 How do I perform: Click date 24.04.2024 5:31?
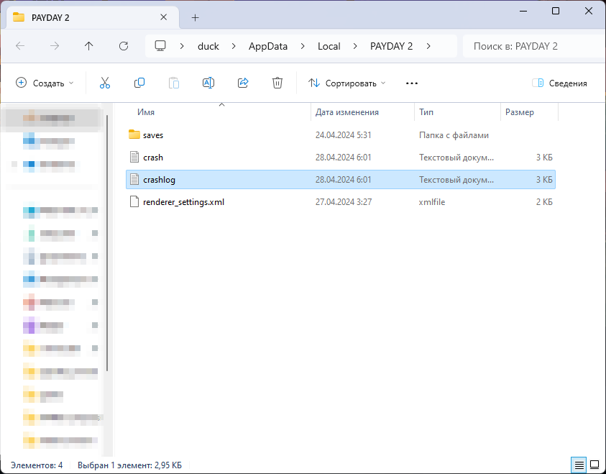coord(343,135)
